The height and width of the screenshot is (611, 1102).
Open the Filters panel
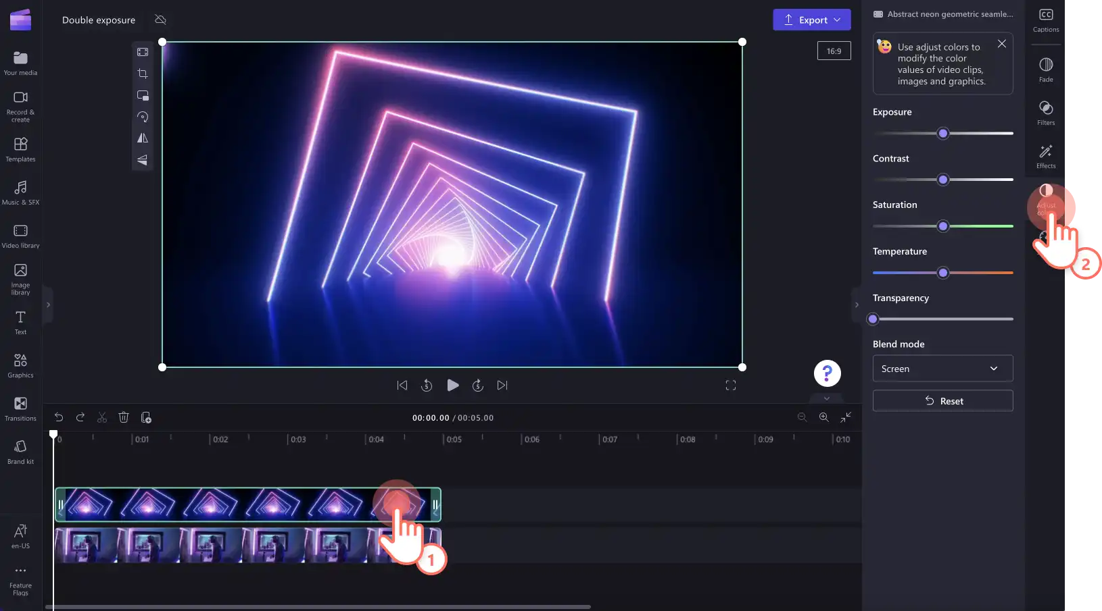click(x=1046, y=113)
